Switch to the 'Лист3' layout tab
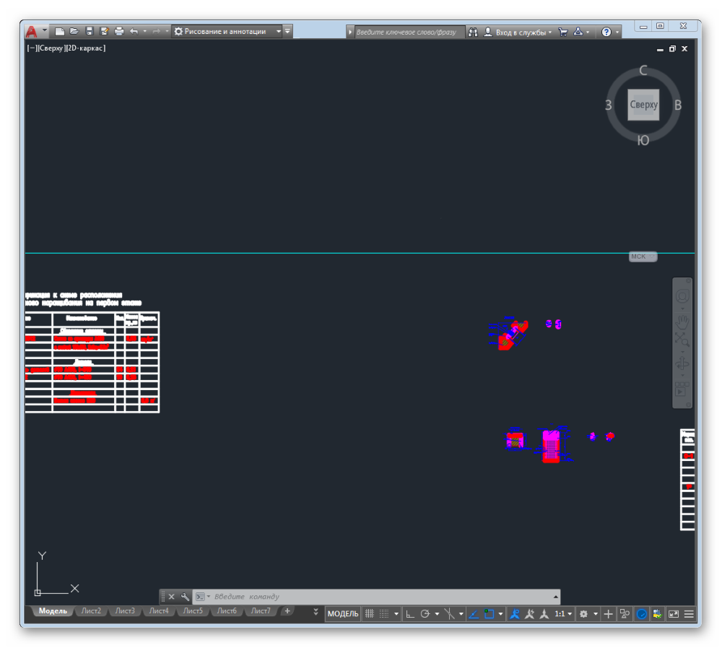Screen dimensions: 722x648 tap(125, 610)
